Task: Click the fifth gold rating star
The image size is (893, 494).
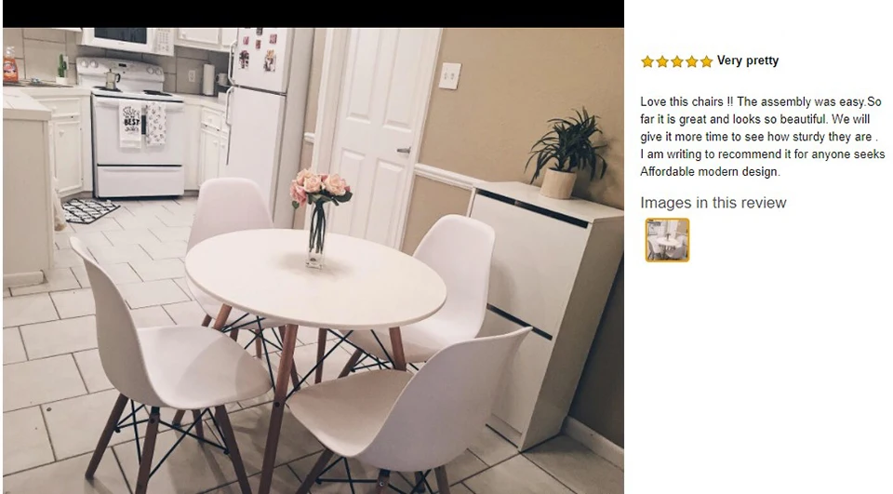Action: pos(707,61)
